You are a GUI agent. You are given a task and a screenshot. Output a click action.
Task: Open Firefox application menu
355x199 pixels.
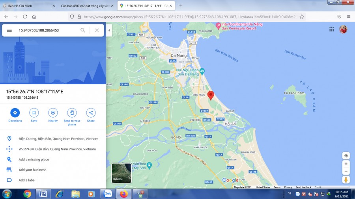click(x=349, y=17)
